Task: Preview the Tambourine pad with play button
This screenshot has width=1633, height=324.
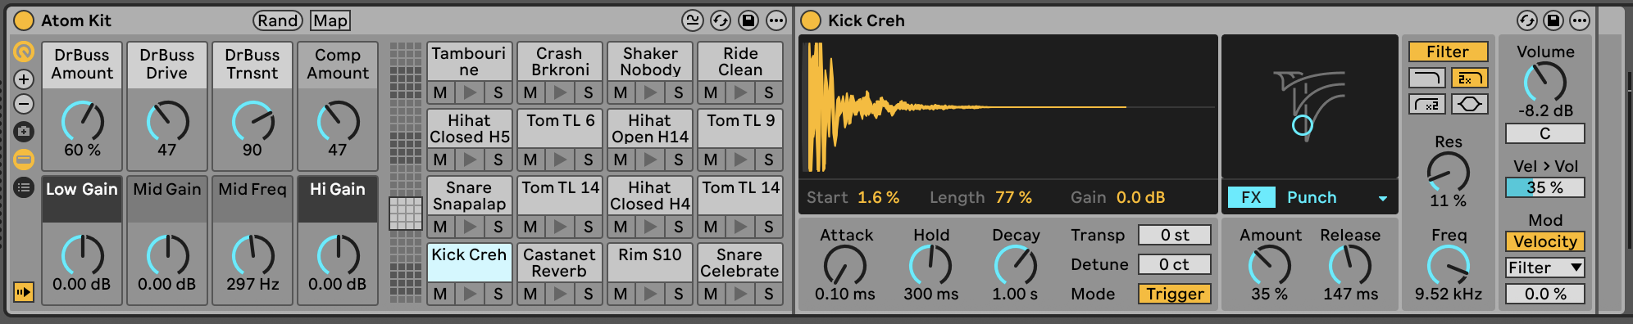Action: tap(470, 92)
